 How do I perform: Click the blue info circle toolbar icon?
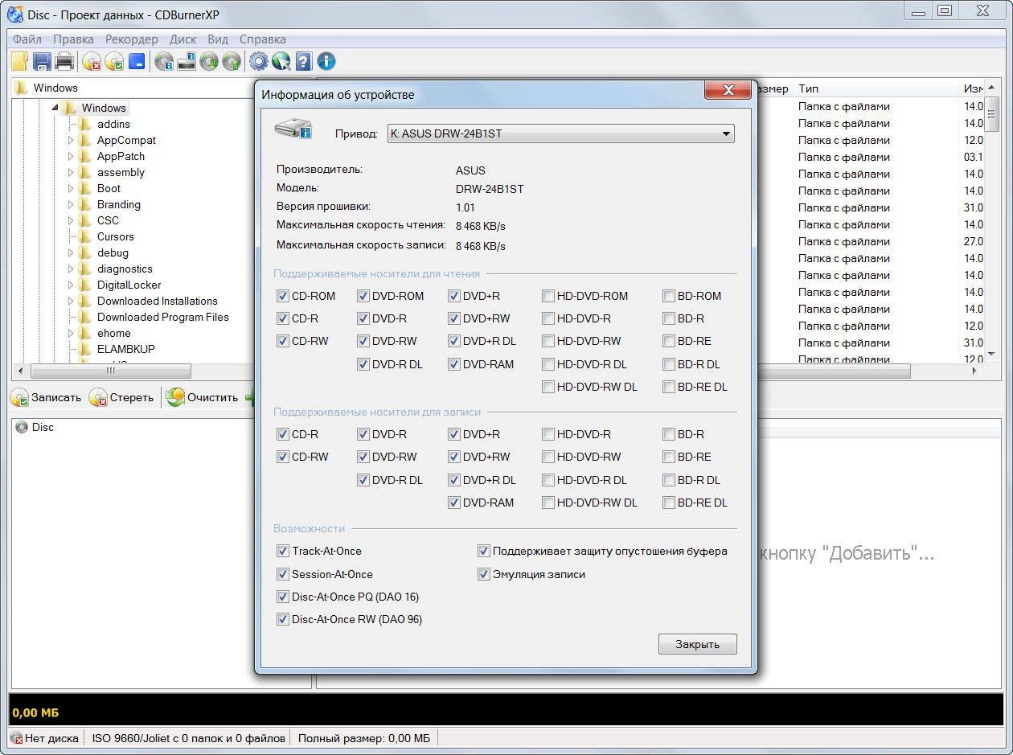tap(326, 61)
